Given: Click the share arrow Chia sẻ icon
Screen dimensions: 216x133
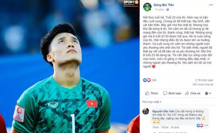Looking at the screenshot, I should point(187,93).
